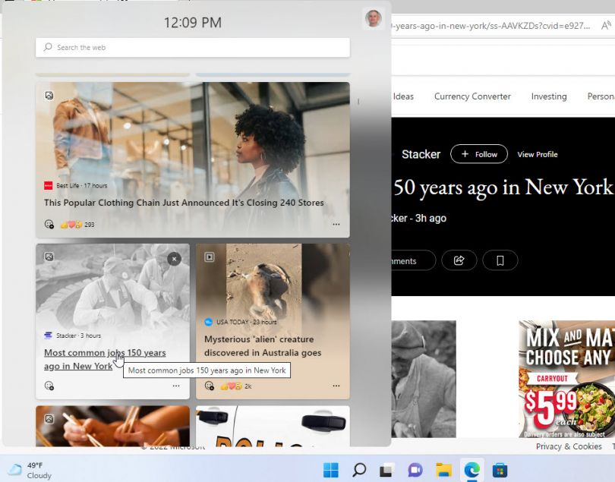Viewport: 615px width, 482px height.
Task: Click the save/bookmark icon on the article page
Action: tap(500, 260)
